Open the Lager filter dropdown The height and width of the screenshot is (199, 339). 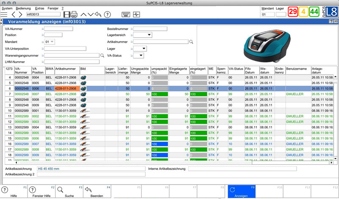[140, 49]
